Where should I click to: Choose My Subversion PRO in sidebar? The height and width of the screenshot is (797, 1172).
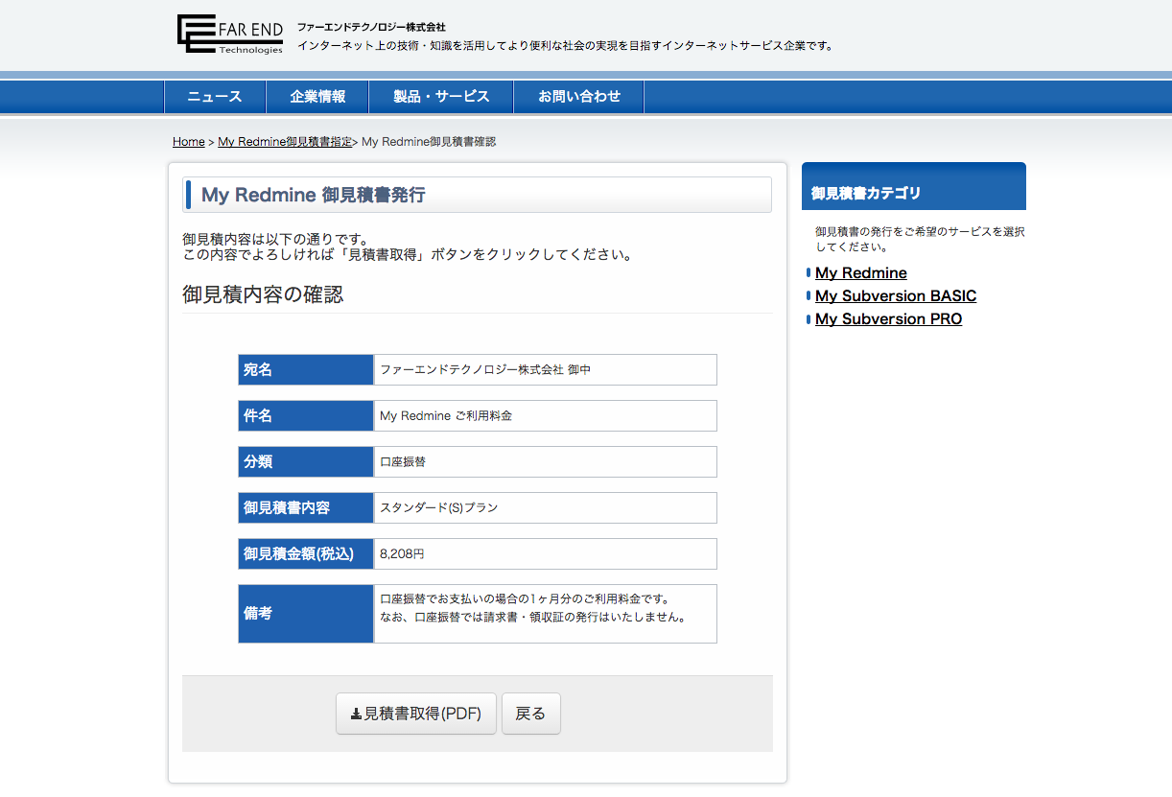click(x=889, y=319)
